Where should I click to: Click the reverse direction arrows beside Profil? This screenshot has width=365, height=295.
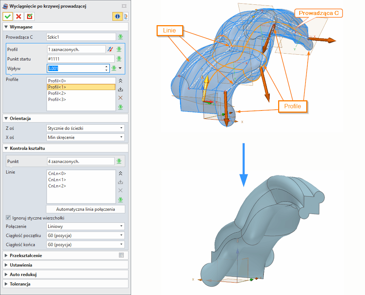[111, 49]
